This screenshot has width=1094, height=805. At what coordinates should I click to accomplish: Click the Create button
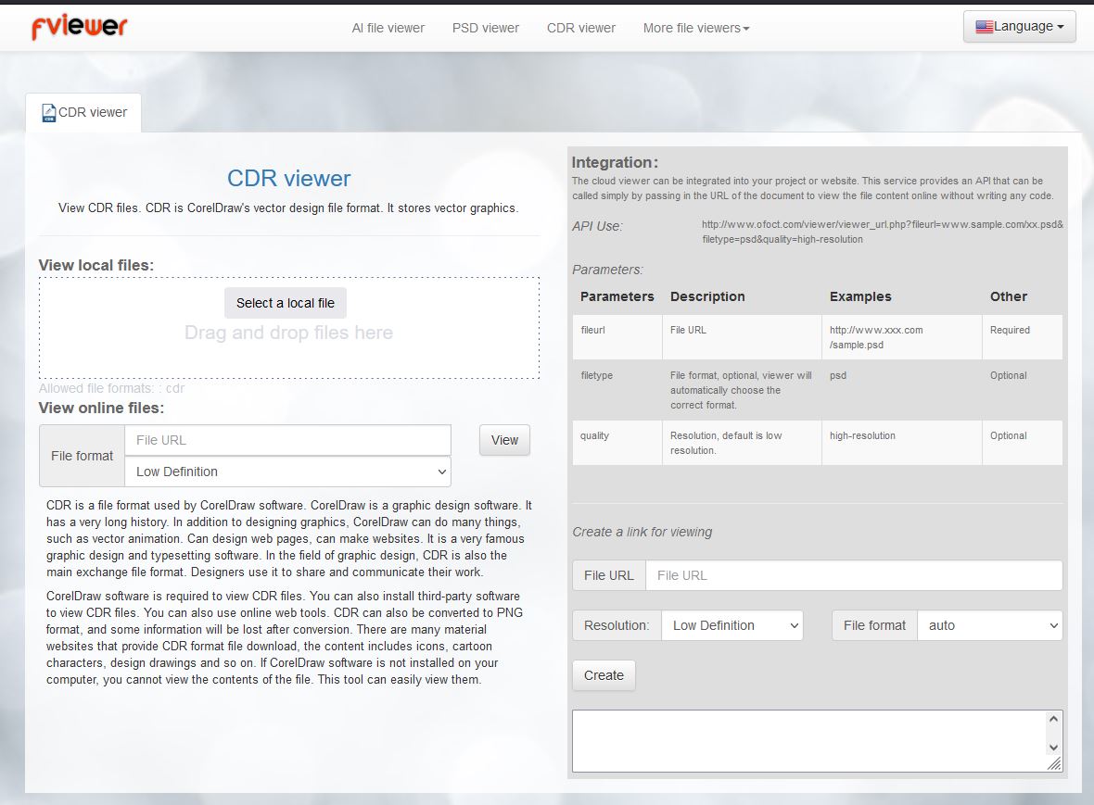604,675
